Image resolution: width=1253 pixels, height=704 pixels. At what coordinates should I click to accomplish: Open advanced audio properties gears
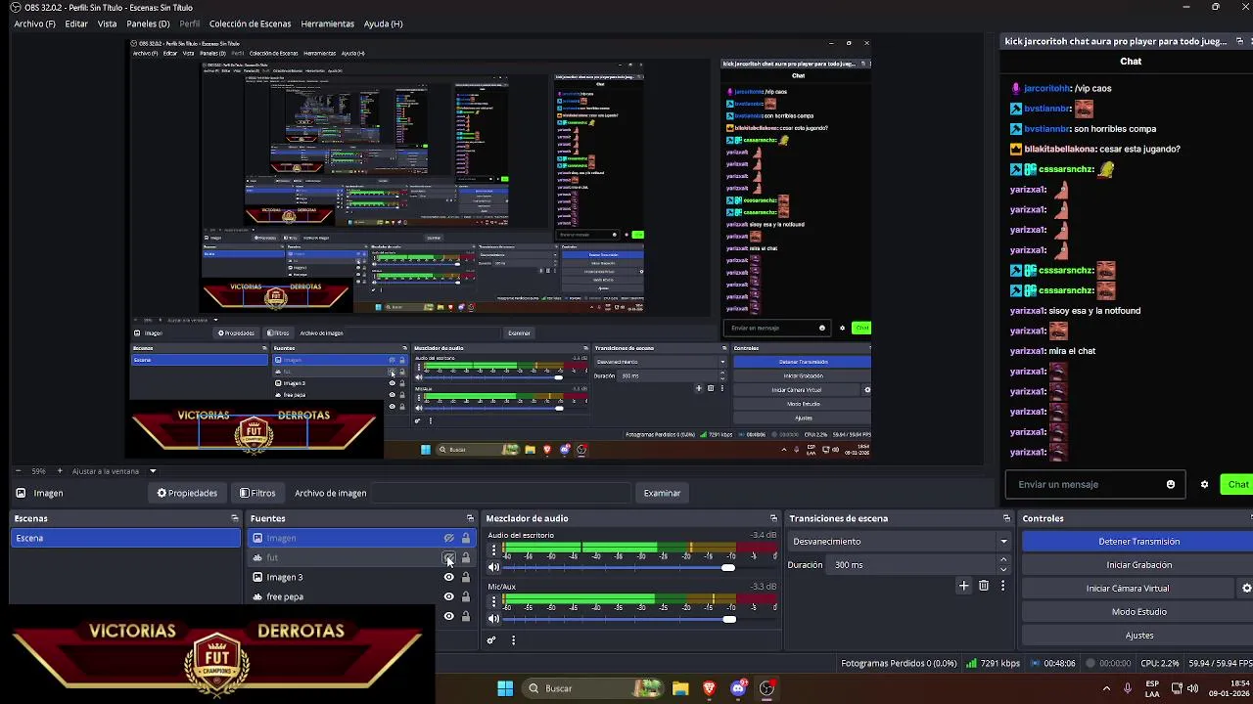click(491, 640)
